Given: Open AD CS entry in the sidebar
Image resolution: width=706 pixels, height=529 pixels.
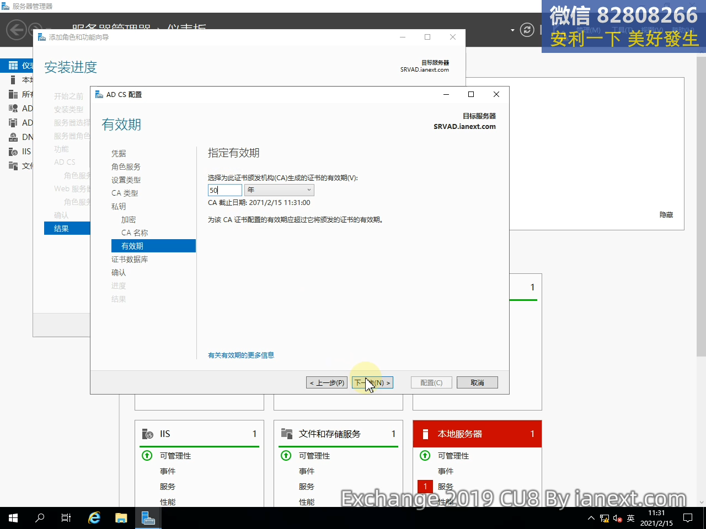Looking at the screenshot, I should [x=21, y=109].
